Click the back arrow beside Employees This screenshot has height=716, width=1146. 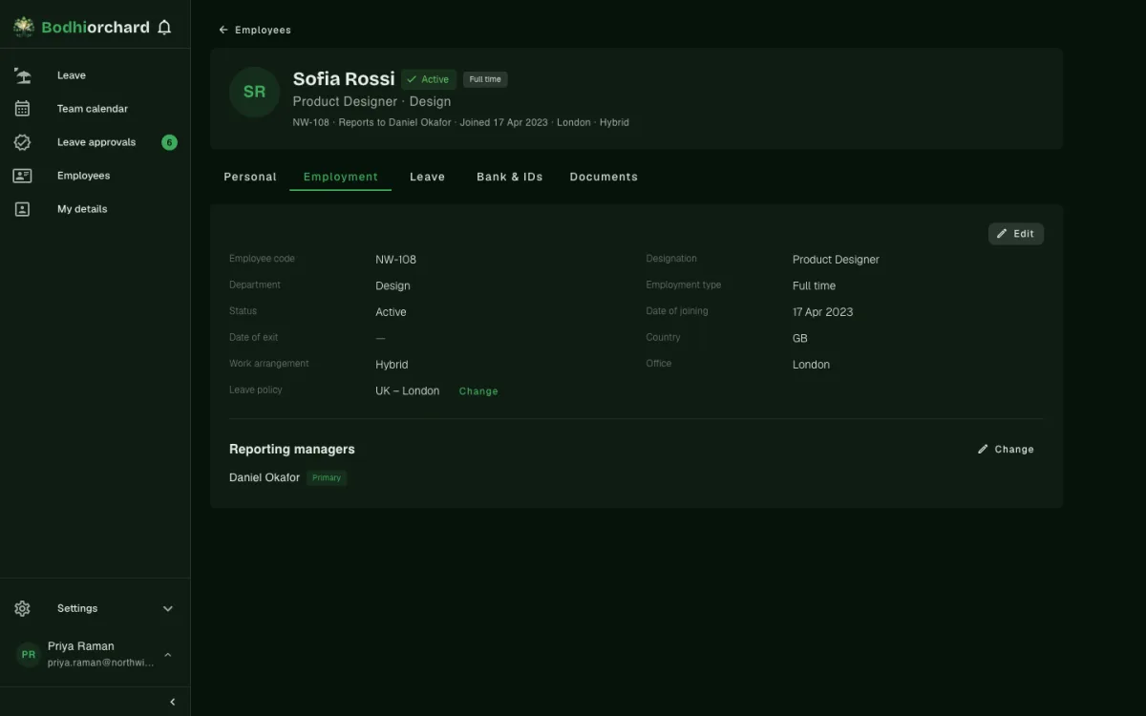click(223, 30)
